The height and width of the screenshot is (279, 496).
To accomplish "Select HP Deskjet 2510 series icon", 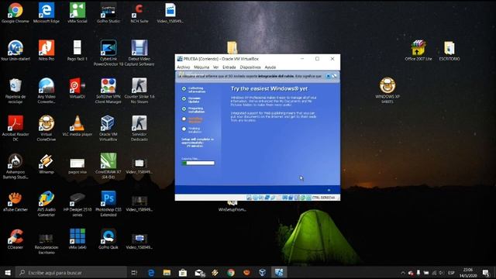I will click(x=77, y=204).
